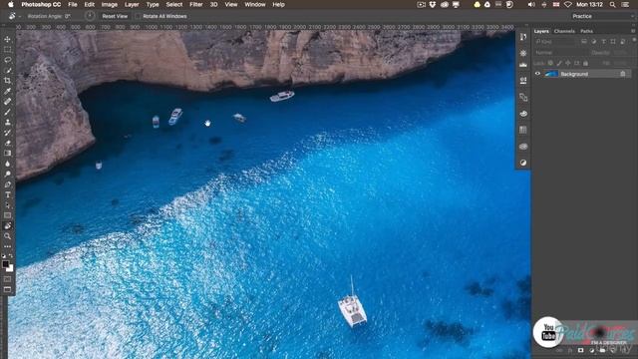638x359 pixels.
Task: Select the Clone Stamp tool
Action: 7,122
